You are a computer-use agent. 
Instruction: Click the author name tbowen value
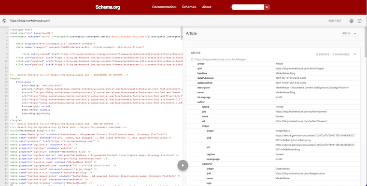280,116
